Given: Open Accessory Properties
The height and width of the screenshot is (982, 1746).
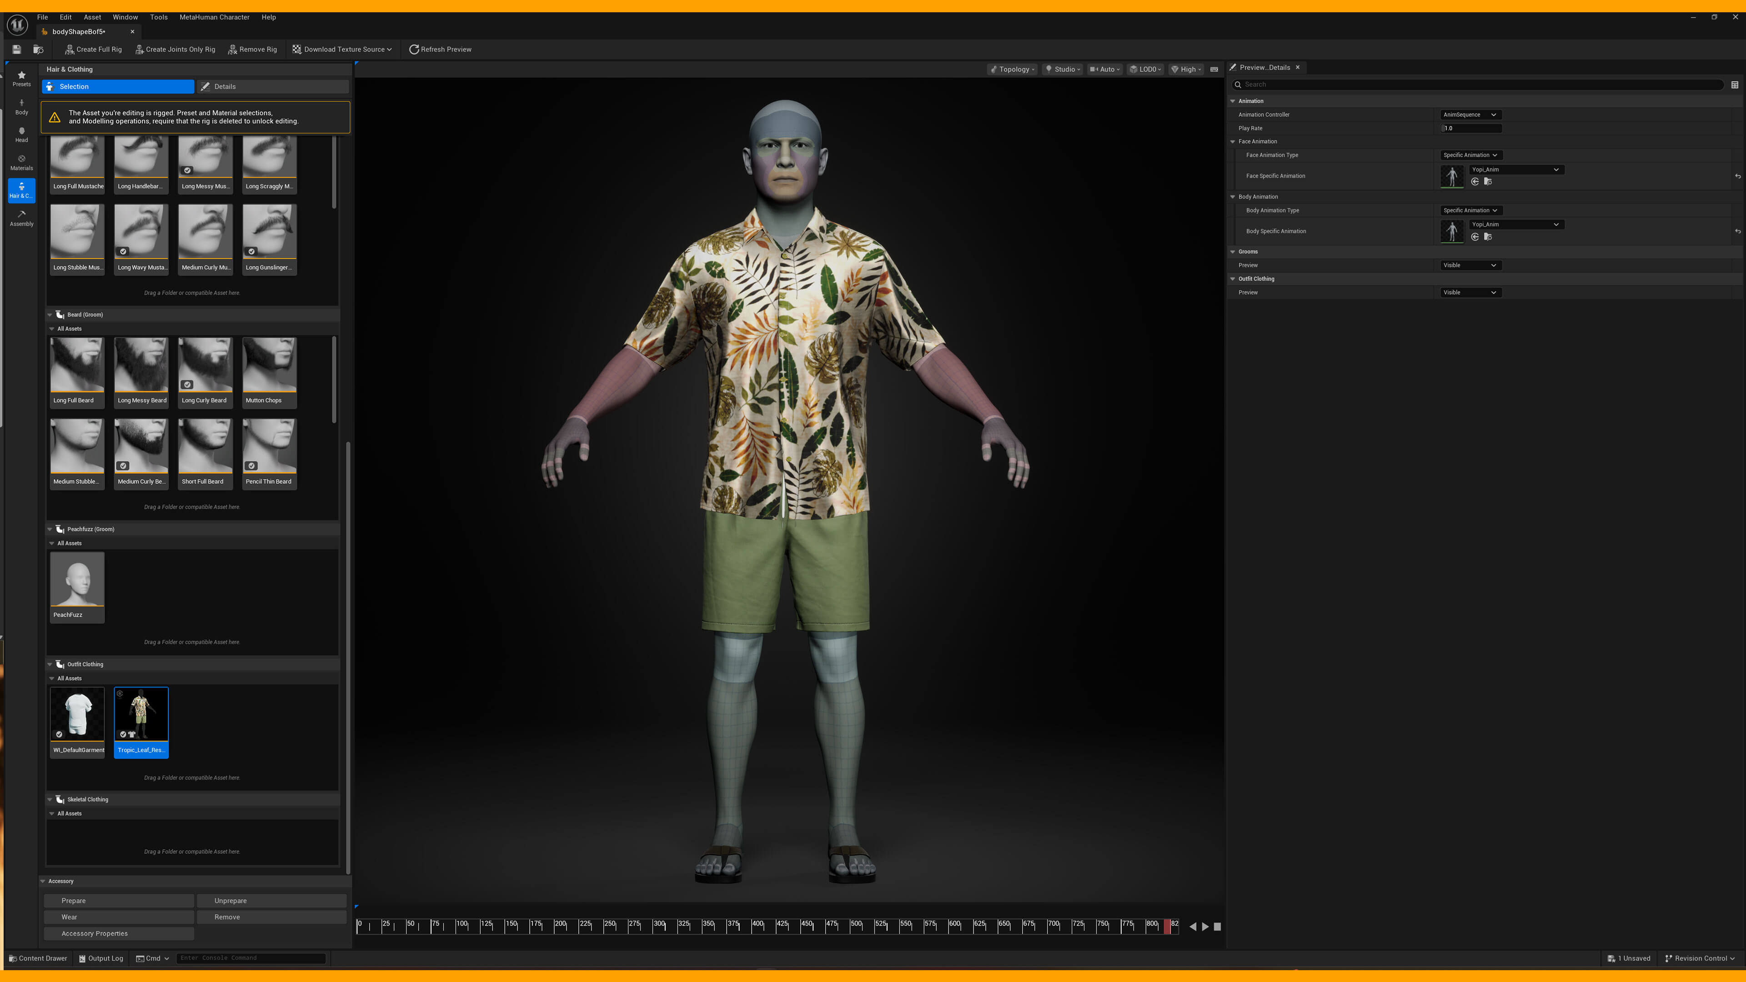Looking at the screenshot, I should [119, 933].
